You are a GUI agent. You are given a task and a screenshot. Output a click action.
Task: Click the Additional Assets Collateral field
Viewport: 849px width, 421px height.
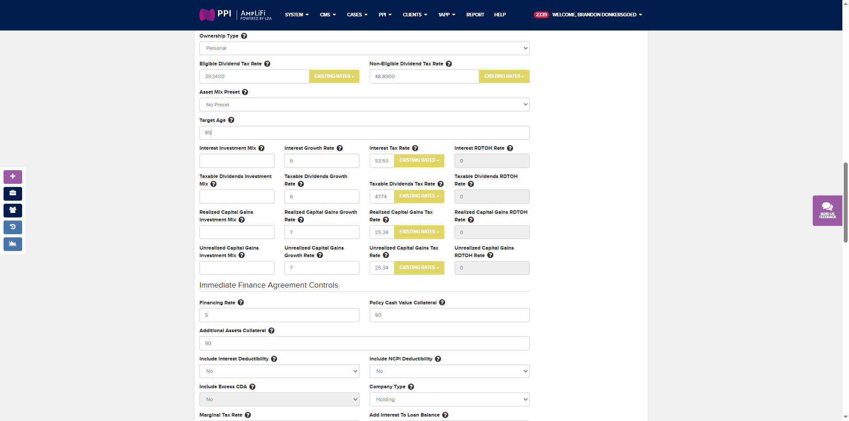click(364, 343)
